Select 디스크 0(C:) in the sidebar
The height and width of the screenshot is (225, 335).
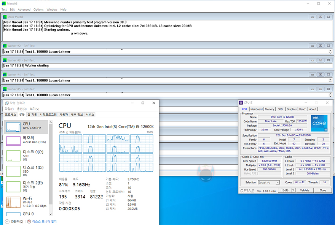point(26,156)
